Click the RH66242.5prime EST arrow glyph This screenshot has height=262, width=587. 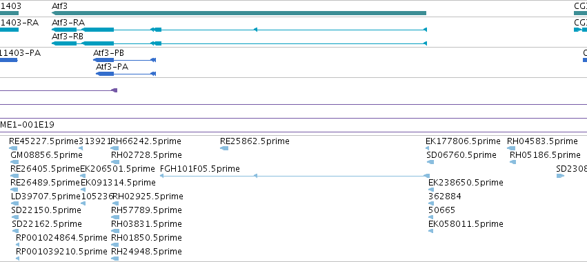(x=115, y=148)
